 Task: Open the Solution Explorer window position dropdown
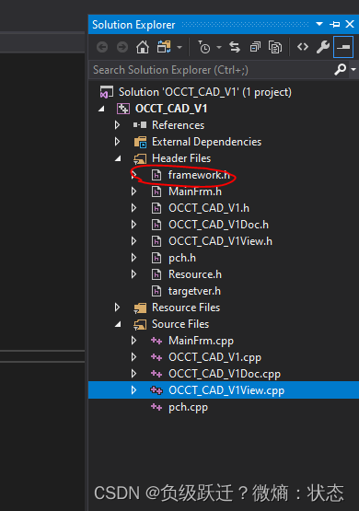pyautogui.click(x=319, y=24)
